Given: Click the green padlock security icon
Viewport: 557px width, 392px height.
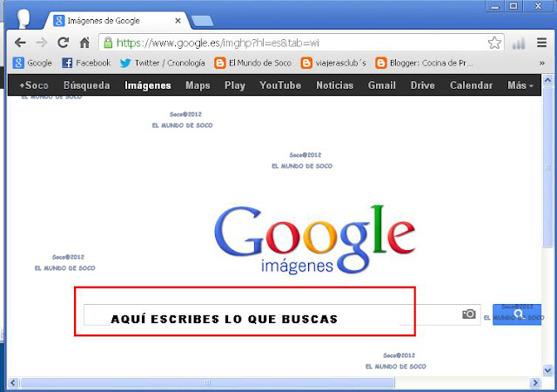Looking at the screenshot, I should click(x=108, y=43).
